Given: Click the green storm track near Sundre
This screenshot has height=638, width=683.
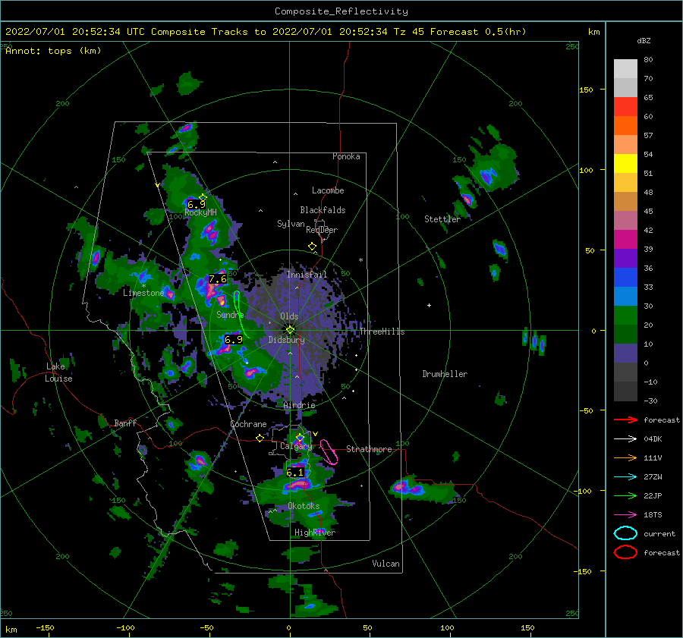Looking at the screenshot, I should 241,313.
